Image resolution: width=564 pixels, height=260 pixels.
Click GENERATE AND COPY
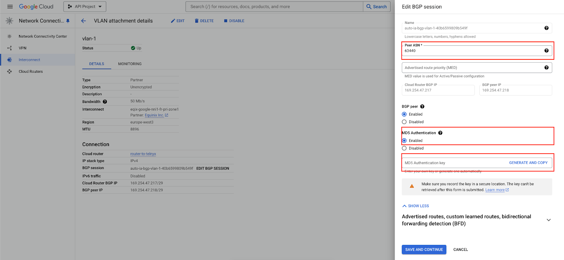click(528, 163)
